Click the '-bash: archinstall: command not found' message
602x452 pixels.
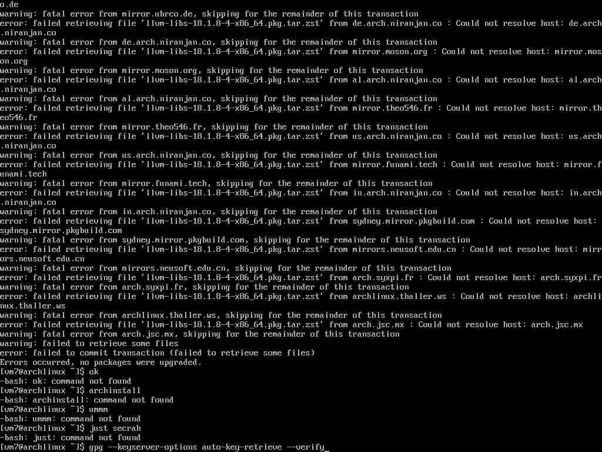pos(87,400)
